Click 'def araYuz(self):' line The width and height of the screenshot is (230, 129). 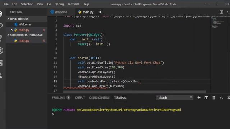point(86,58)
